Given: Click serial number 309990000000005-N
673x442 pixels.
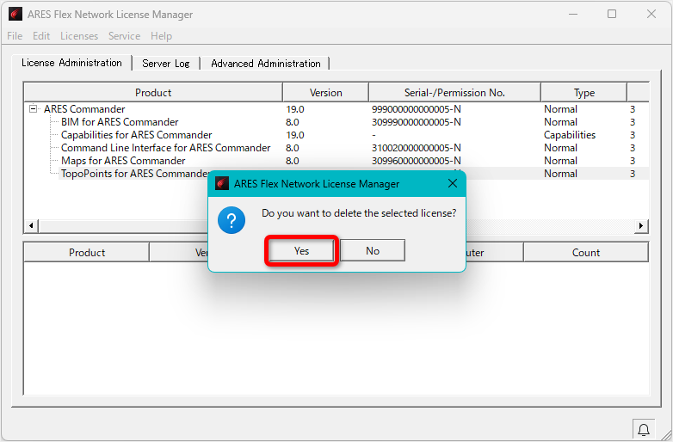Looking at the screenshot, I should (417, 122).
